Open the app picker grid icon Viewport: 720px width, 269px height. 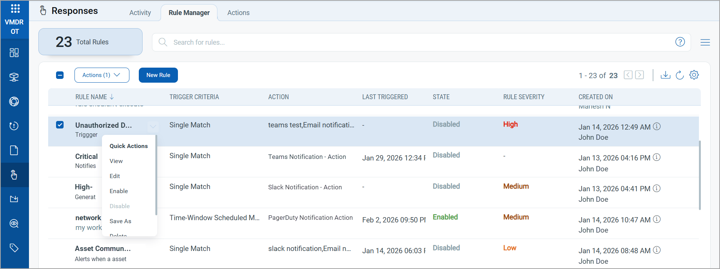(x=15, y=8)
